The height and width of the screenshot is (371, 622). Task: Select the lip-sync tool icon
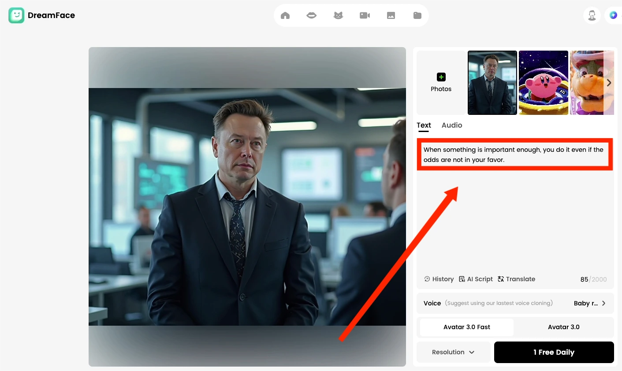click(x=311, y=15)
